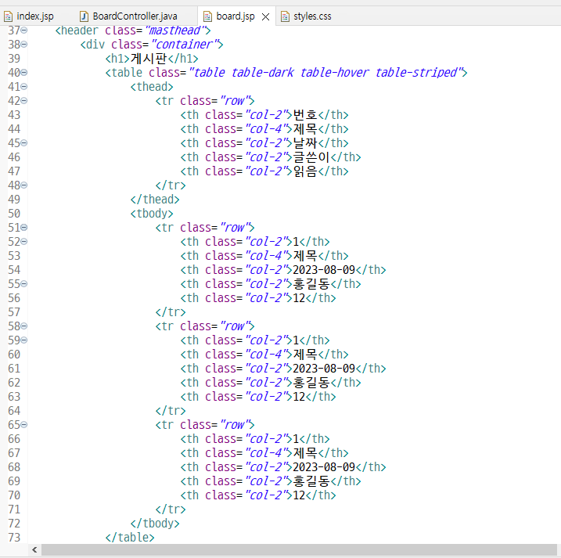Image resolution: width=561 pixels, height=558 pixels.
Task: Click the value 12 on line 56
Action: coord(299,298)
